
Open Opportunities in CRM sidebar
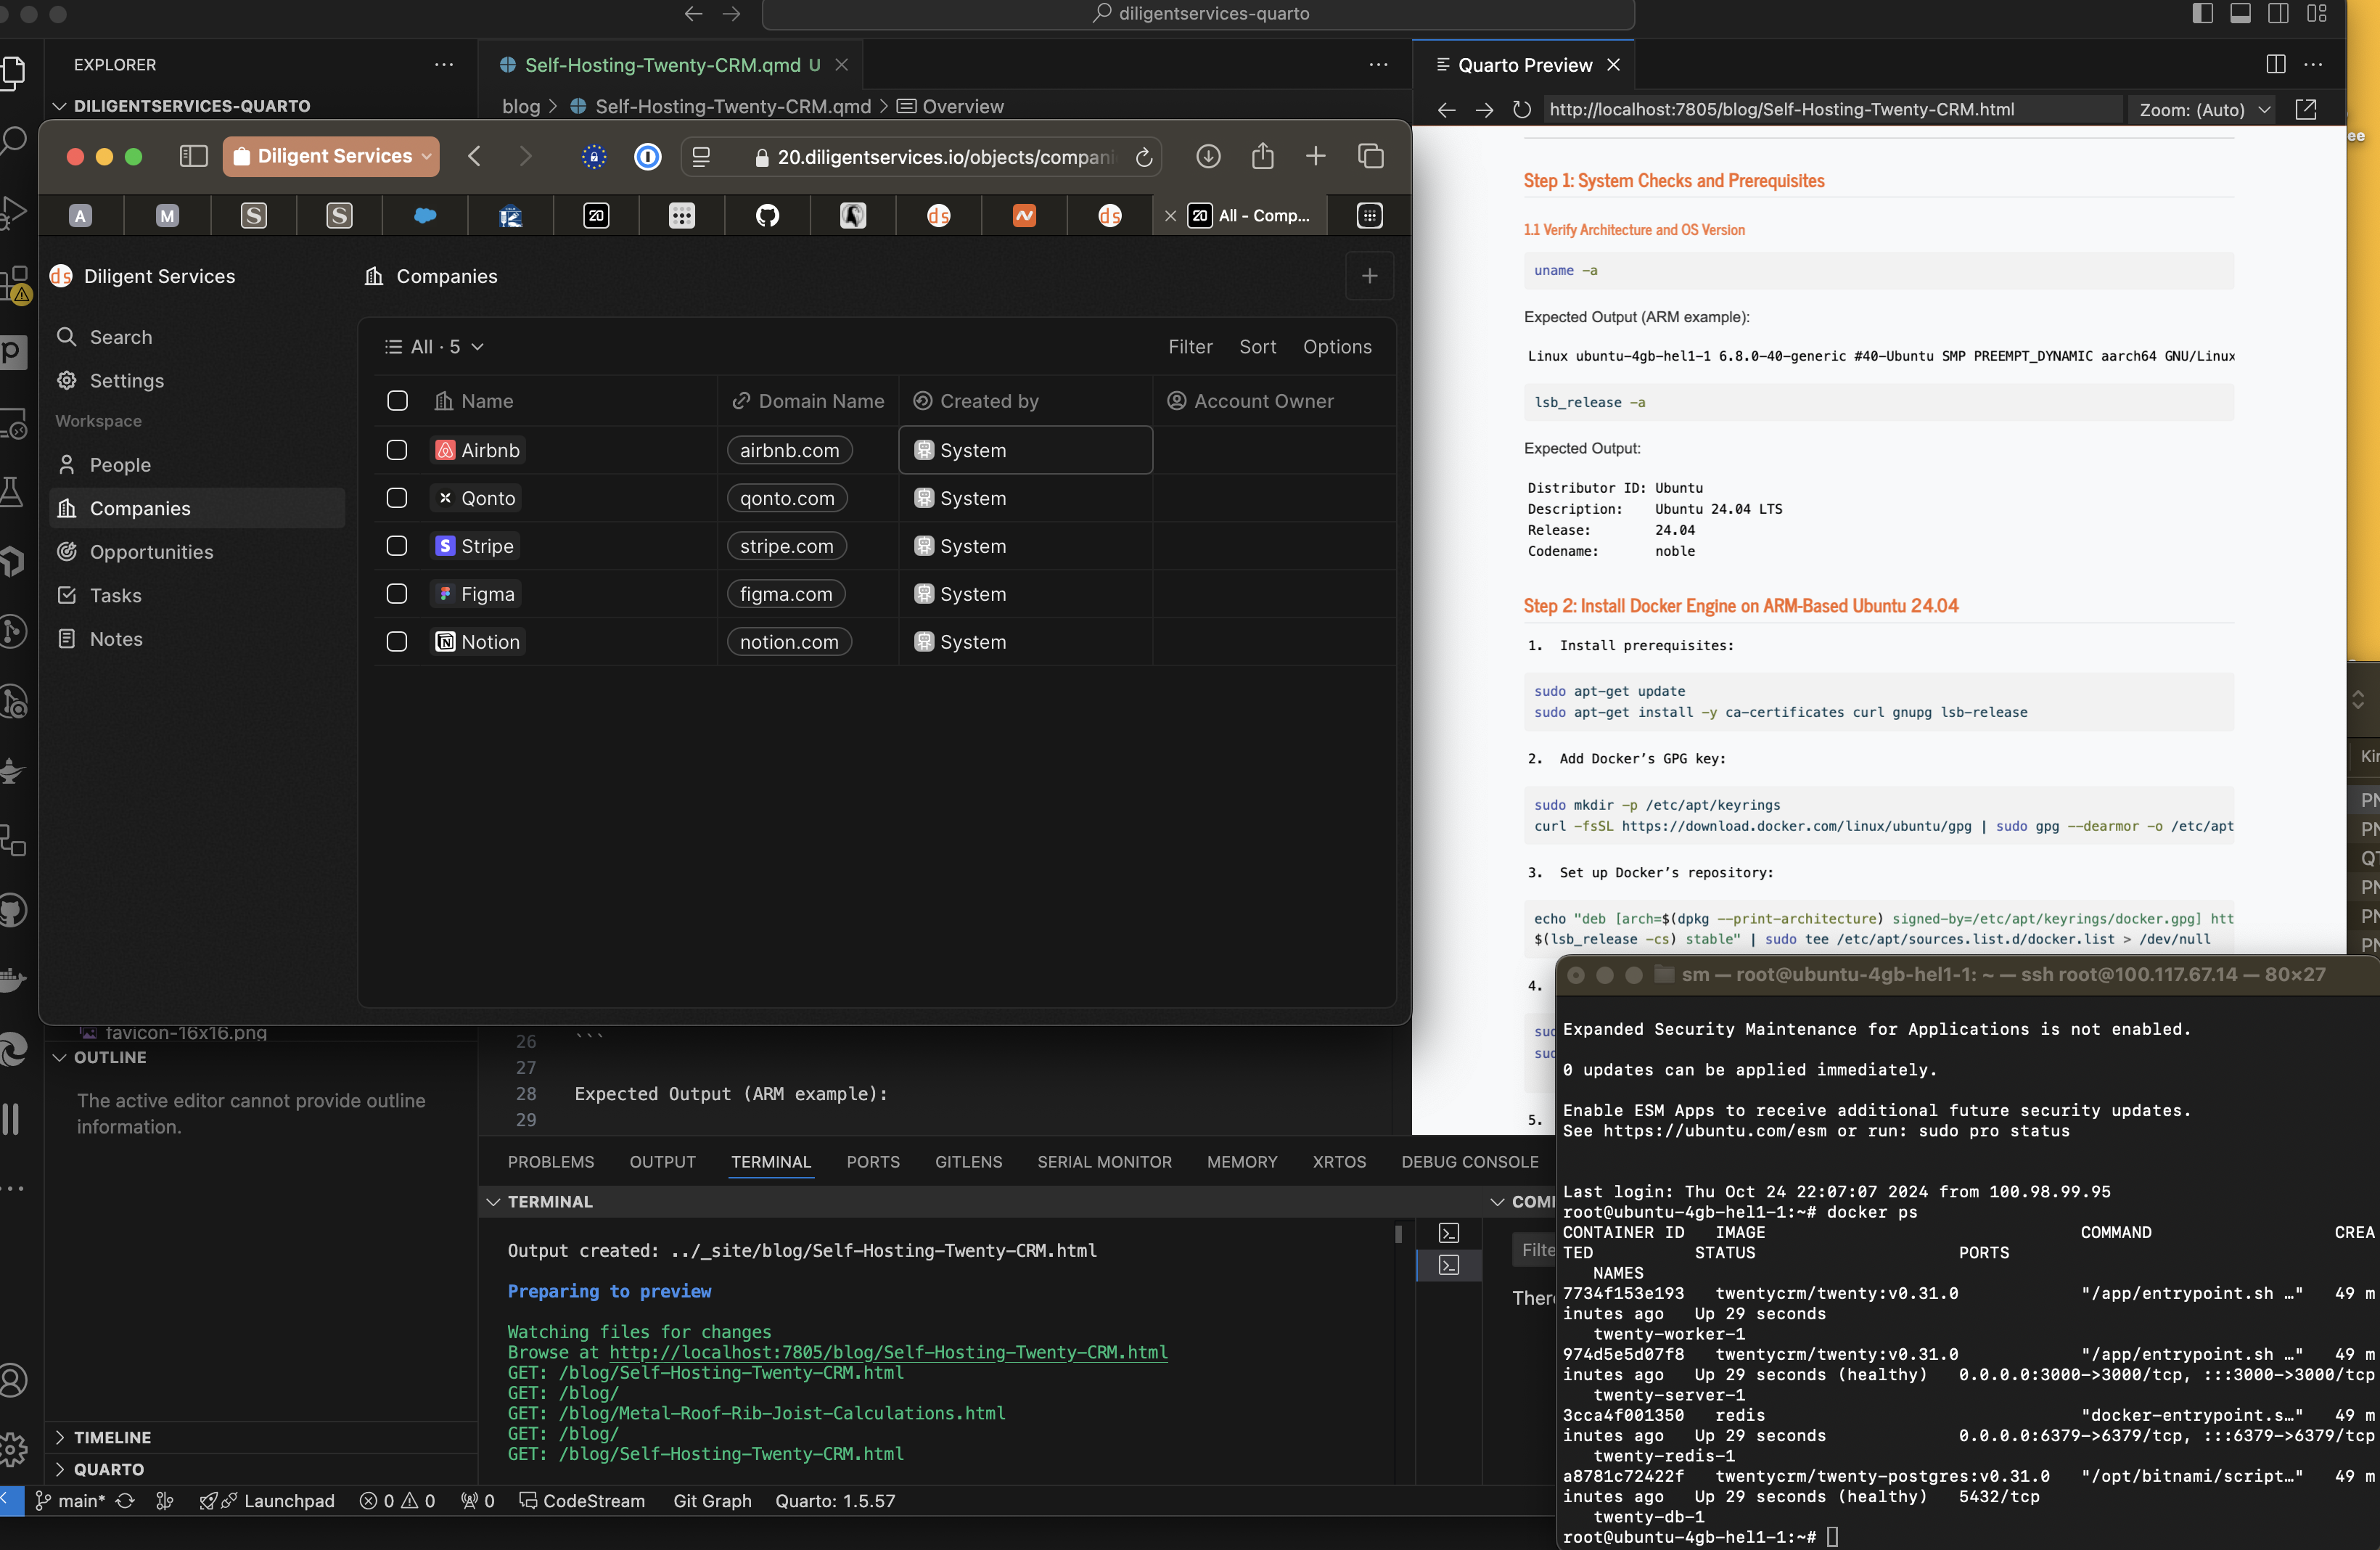pyautogui.click(x=151, y=551)
